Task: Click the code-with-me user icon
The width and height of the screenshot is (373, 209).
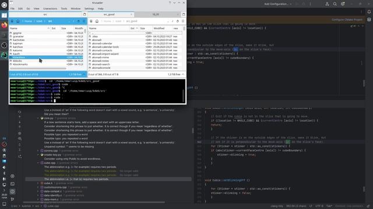Action: pos(328,4)
